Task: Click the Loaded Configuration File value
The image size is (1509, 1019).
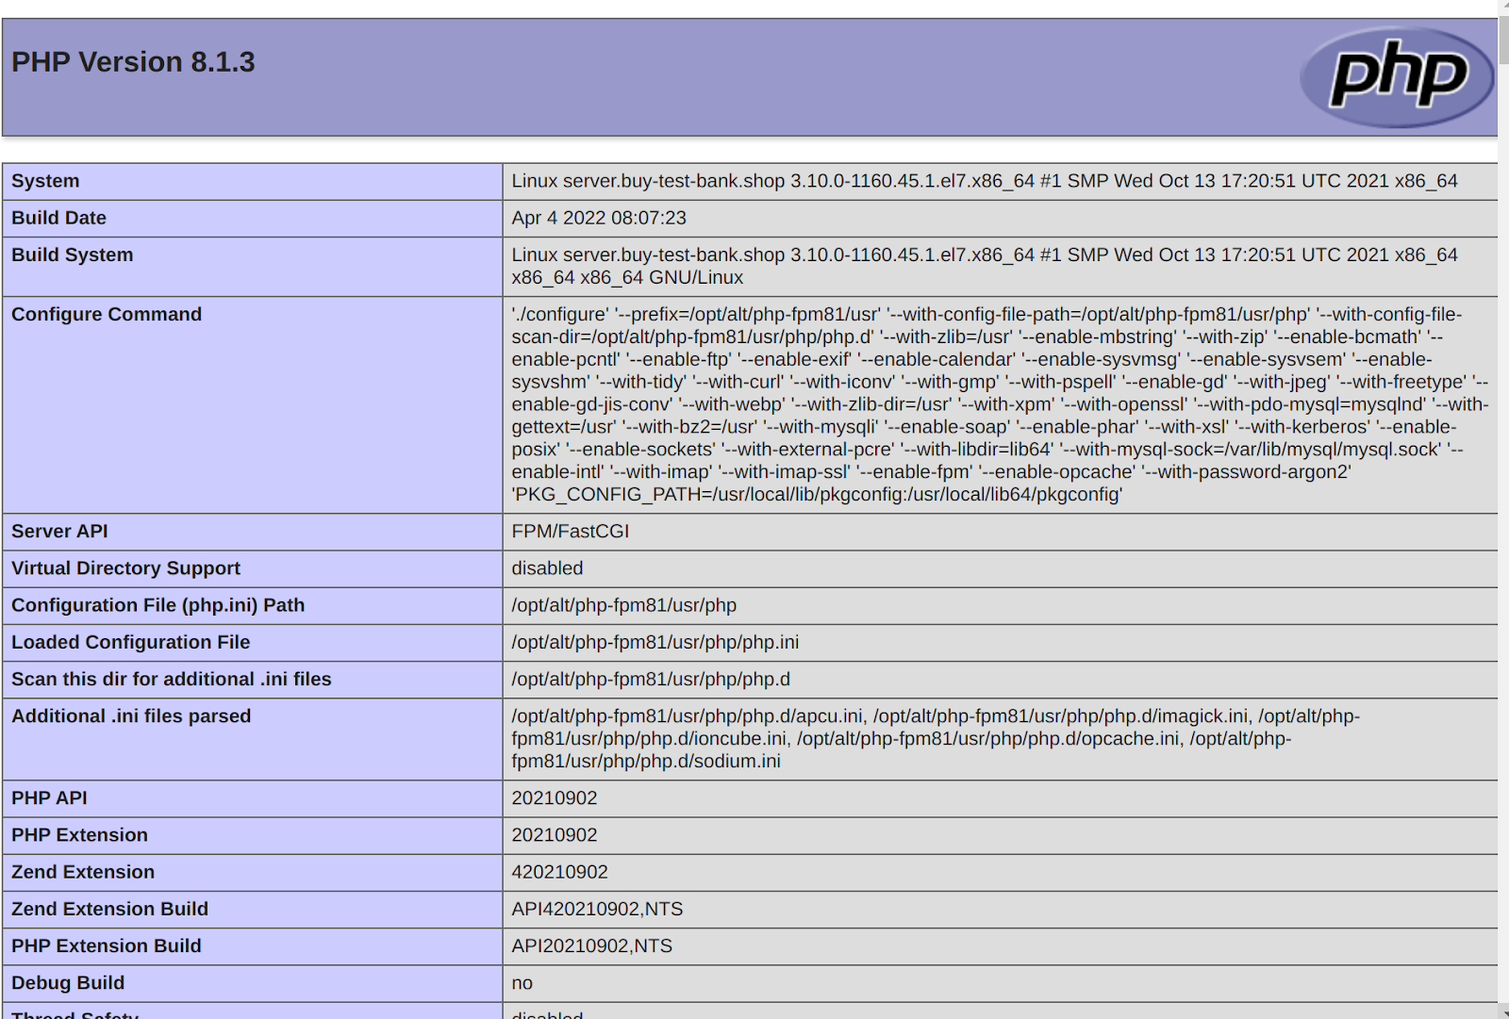Action: (655, 642)
